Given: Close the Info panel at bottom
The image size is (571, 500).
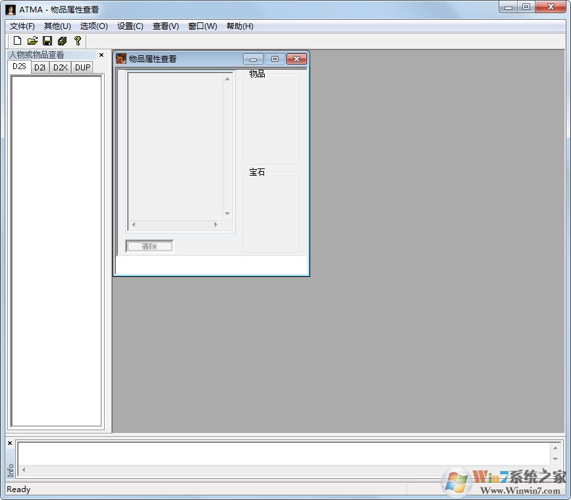Looking at the screenshot, I should (x=10, y=443).
